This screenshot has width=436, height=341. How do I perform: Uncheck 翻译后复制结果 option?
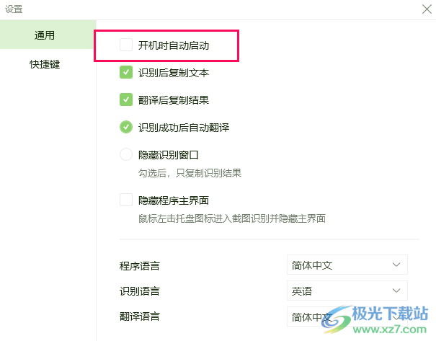tap(126, 99)
